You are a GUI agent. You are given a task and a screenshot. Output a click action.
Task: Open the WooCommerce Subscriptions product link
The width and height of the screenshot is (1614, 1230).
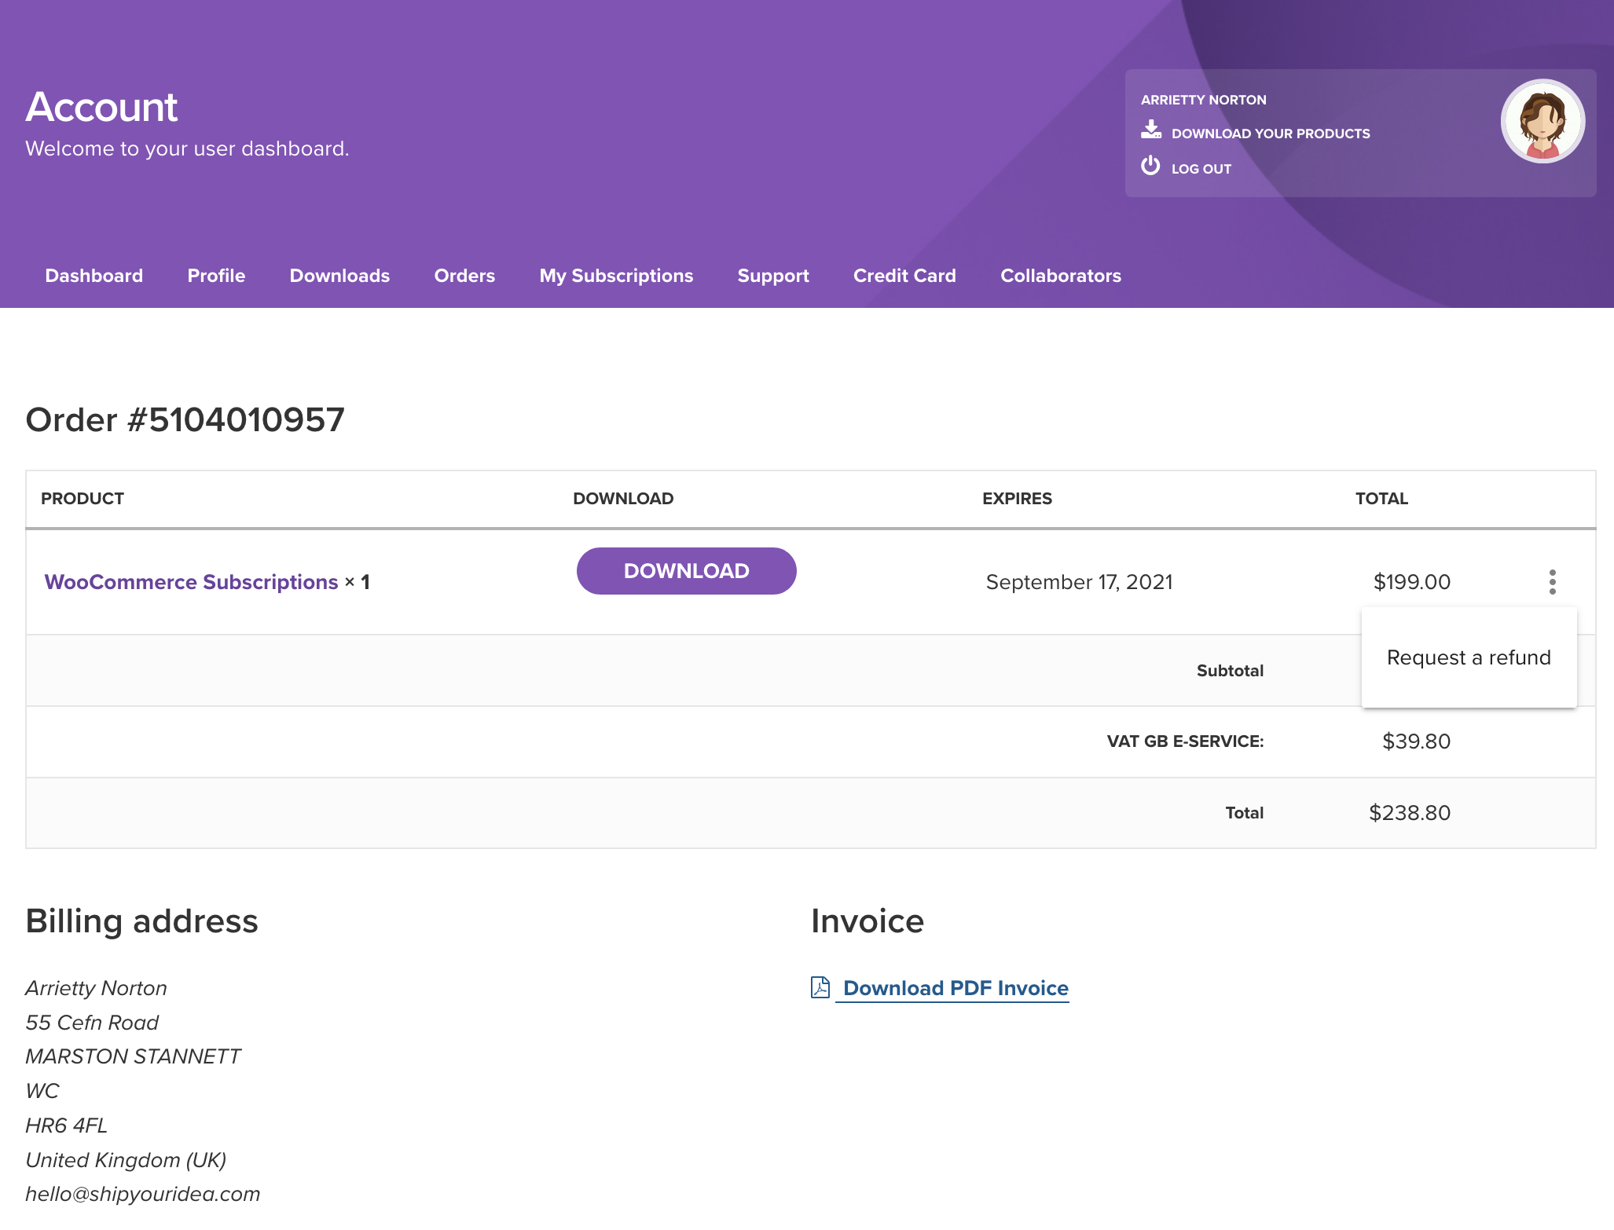coord(191,582)
